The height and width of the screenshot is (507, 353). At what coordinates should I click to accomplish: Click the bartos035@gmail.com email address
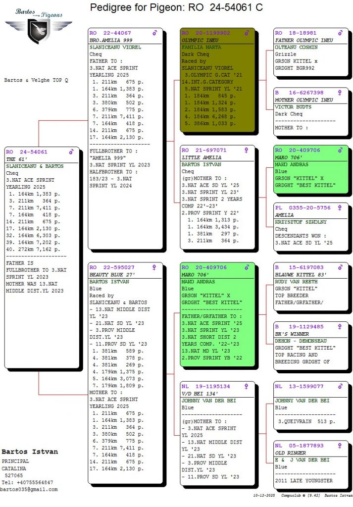[x=29, y=489]
